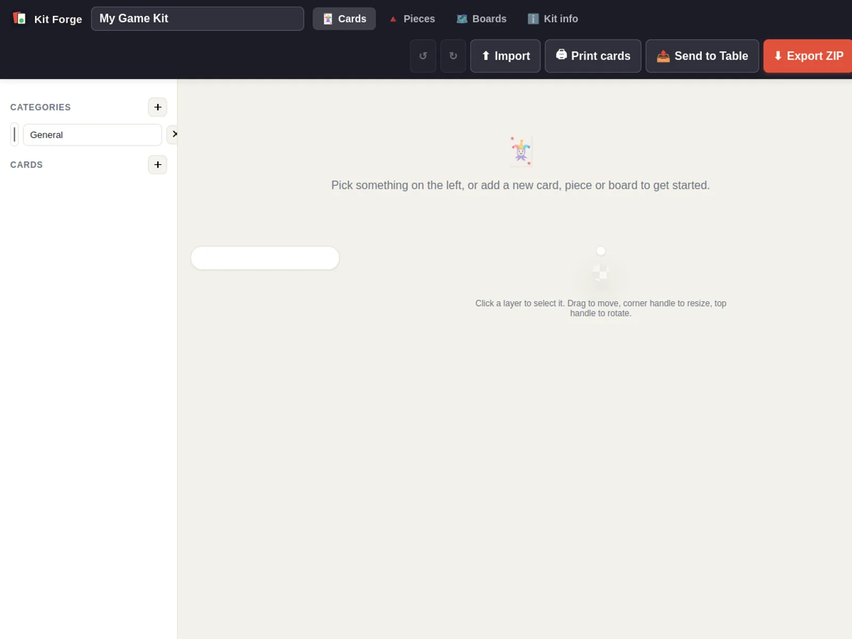Click the redo arrow button
The image size is (852, 639).
tap(453, 56)
